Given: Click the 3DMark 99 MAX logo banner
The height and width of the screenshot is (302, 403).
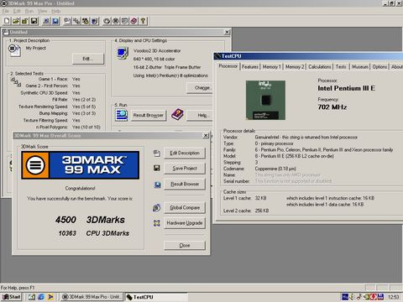Looking at the screenshot, I should (81, 165).
